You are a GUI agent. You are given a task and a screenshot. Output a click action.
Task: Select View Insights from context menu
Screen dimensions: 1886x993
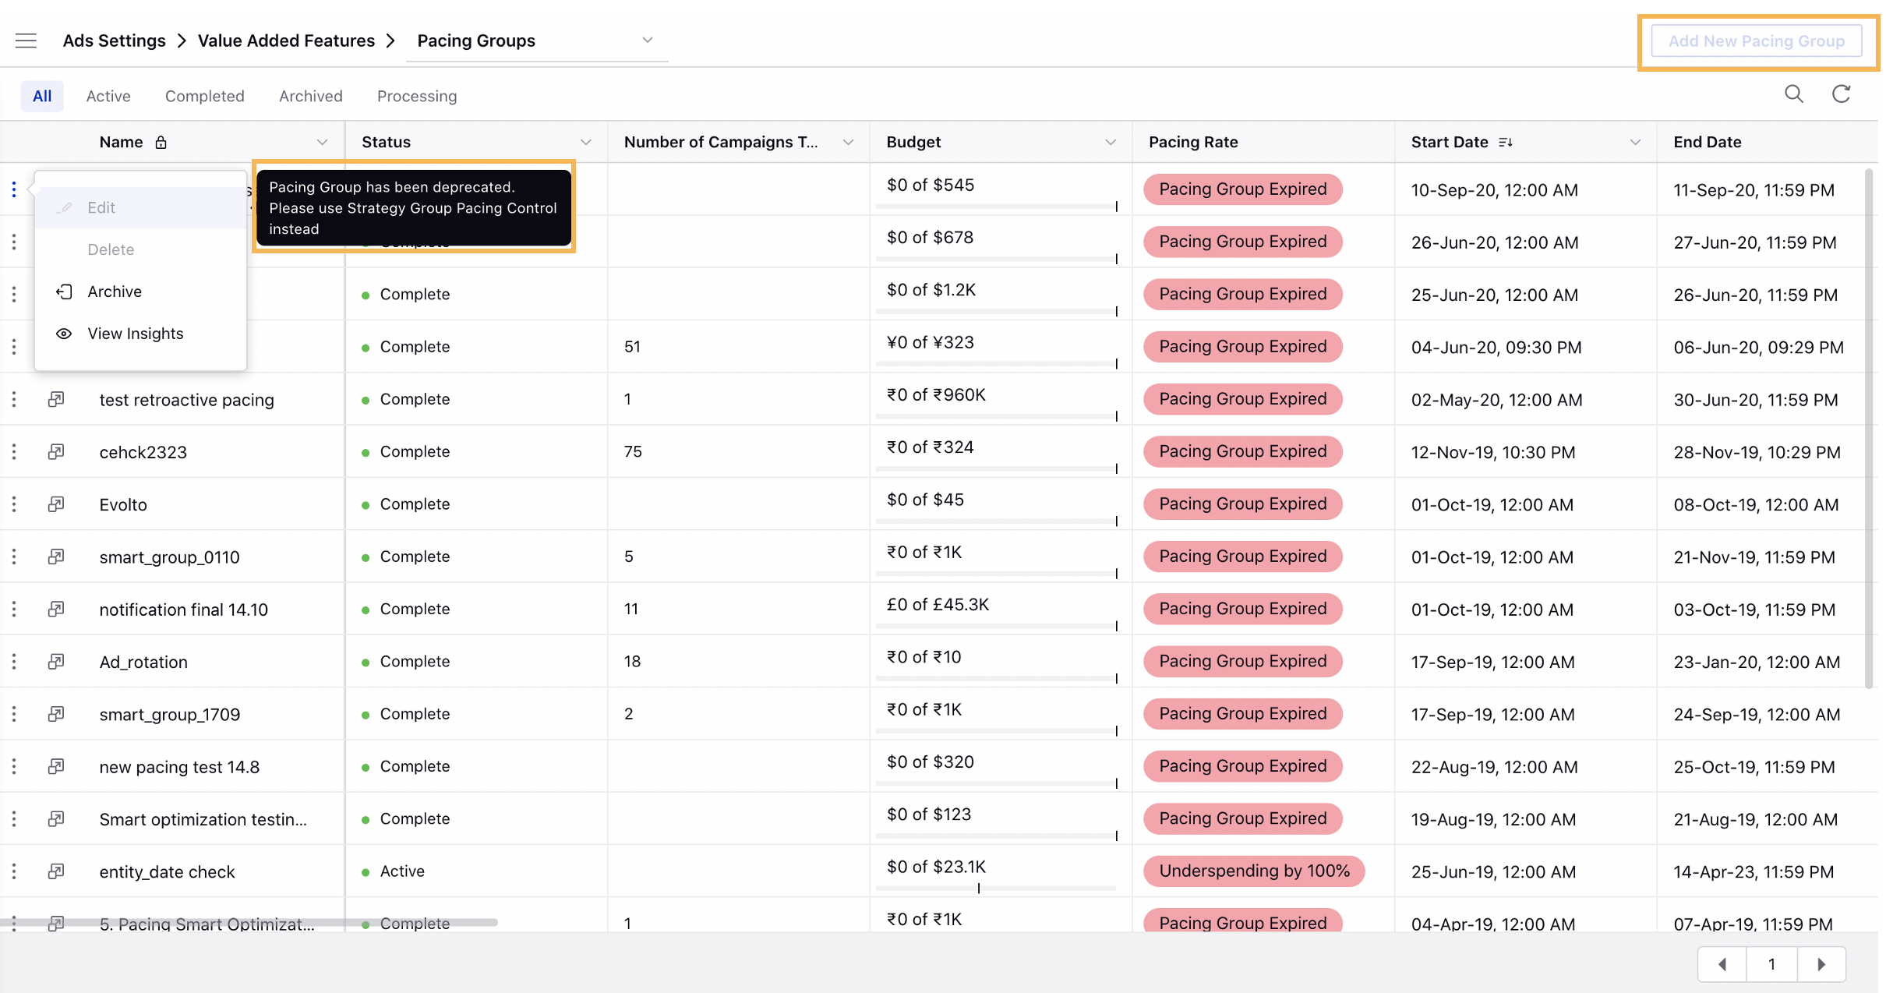tap(135, 333)
